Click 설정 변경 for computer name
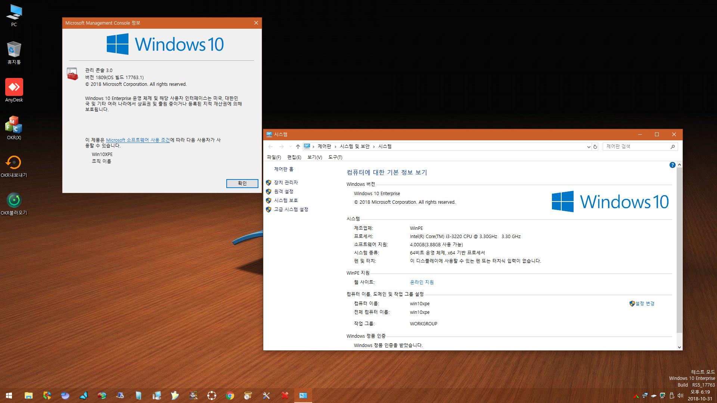 (x=645, y=303)
